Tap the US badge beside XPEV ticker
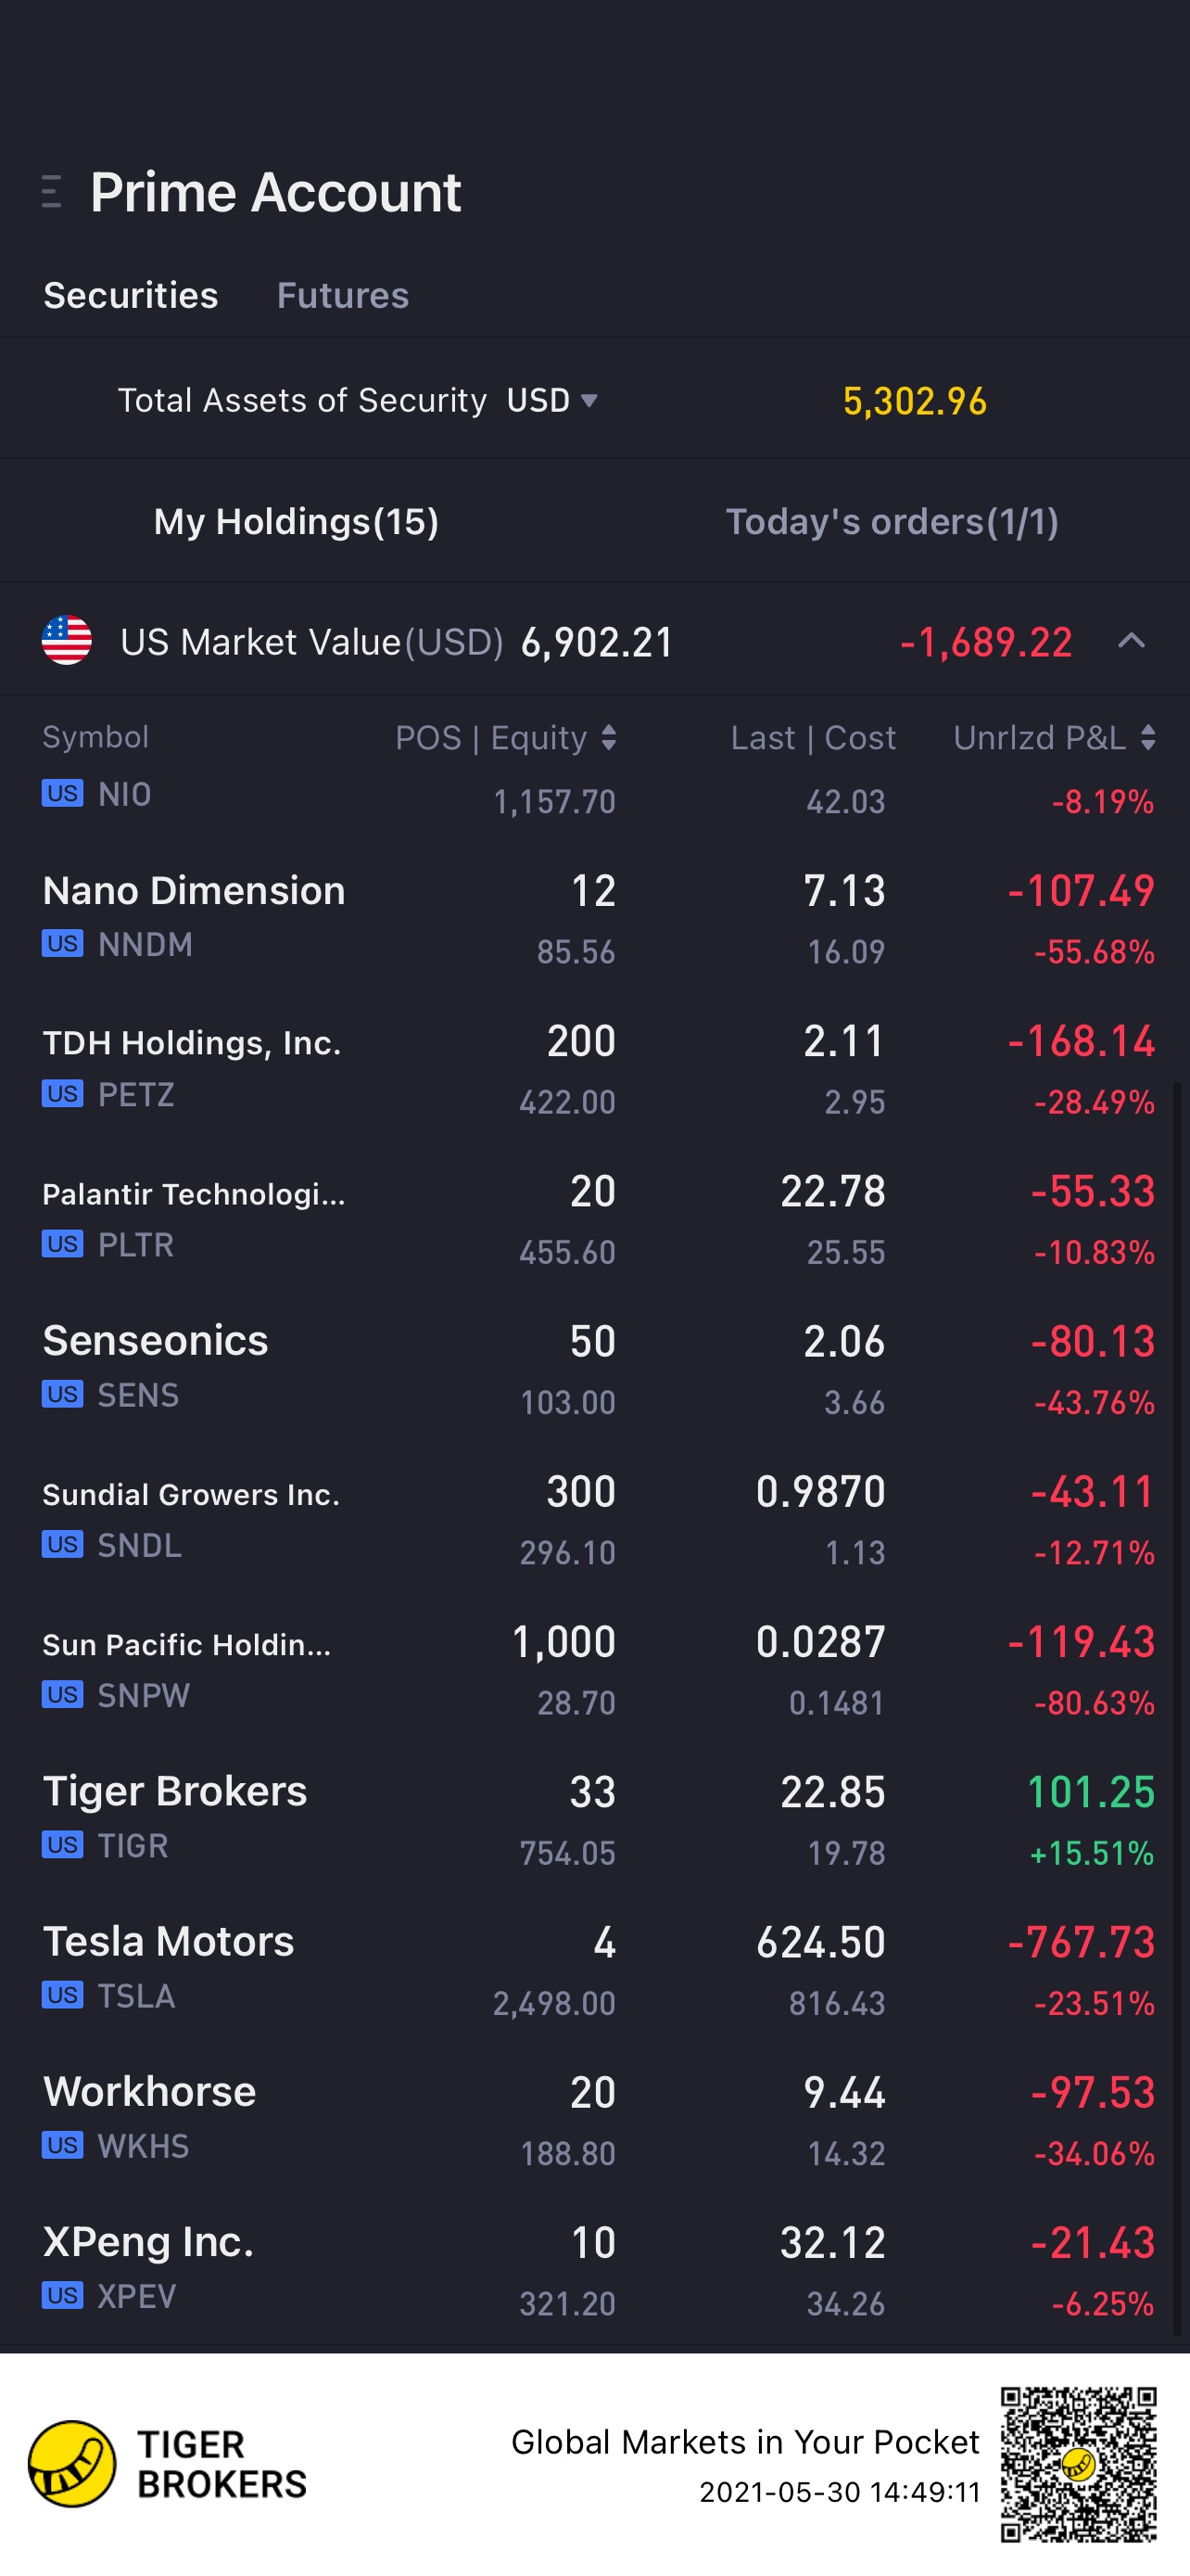This screenshot has width=1190, height=2576. (62, 2295)
